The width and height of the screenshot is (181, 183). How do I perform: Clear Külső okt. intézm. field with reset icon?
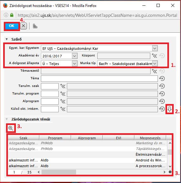[162, 109]
